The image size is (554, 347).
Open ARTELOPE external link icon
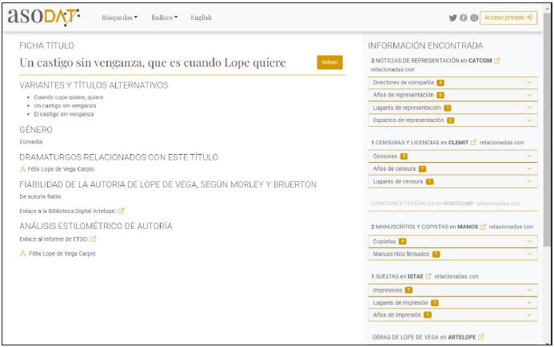[x=480, y=337]
